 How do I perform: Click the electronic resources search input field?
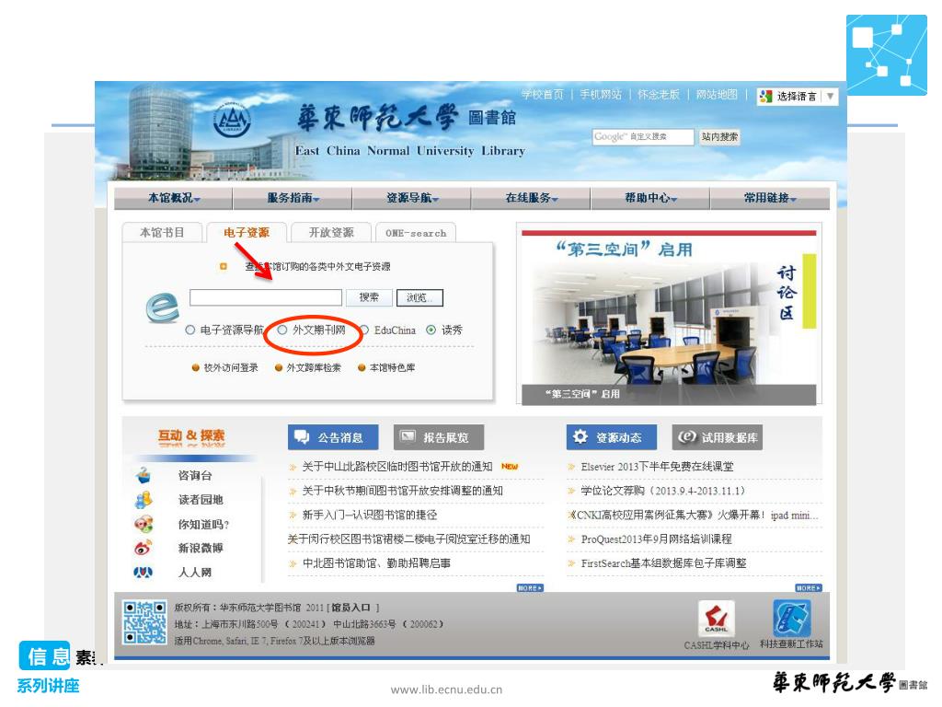point(266,297)
